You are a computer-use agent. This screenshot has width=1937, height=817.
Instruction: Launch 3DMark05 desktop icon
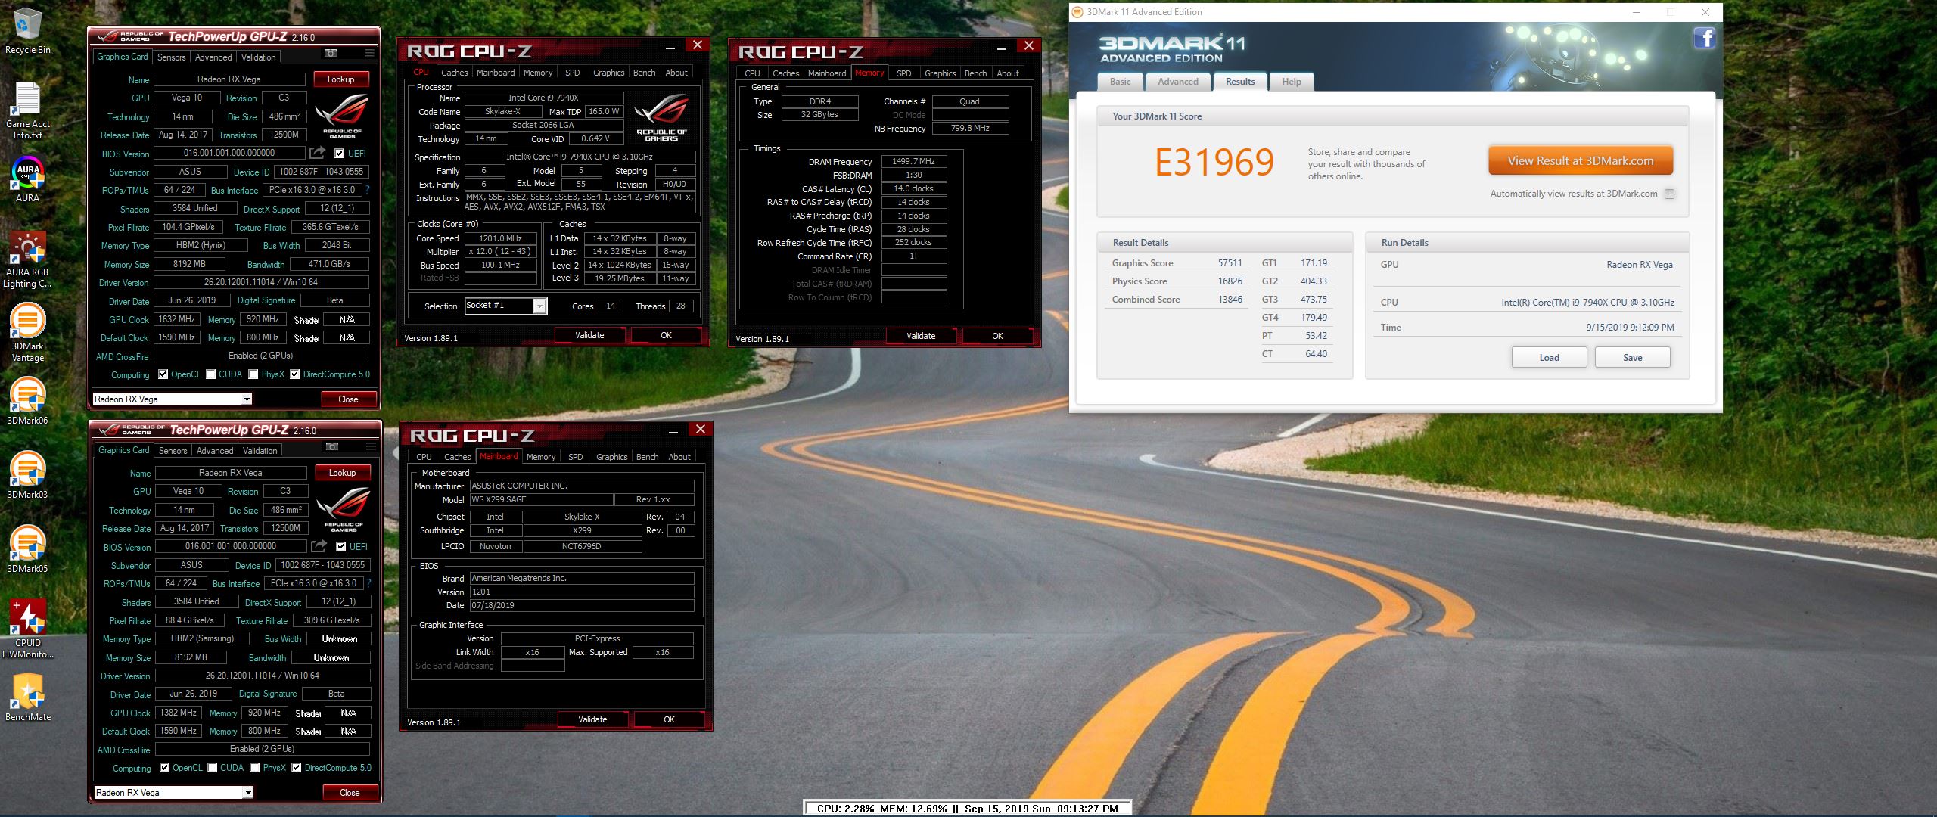[x=27, y=549]
